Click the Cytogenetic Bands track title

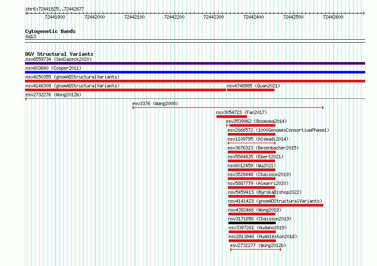(50, 31)
